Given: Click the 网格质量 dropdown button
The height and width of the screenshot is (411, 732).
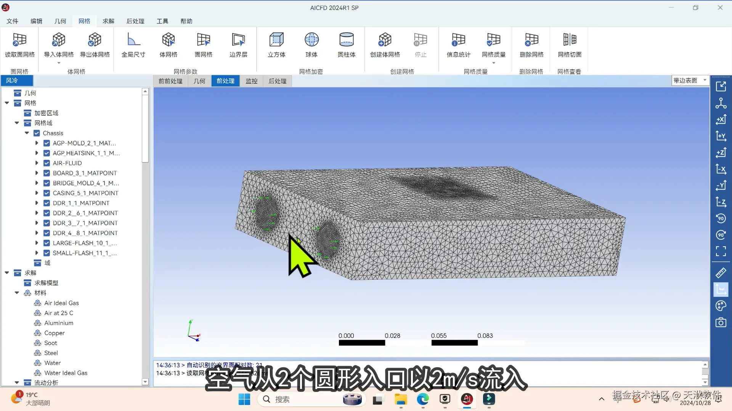Looking at the screenshot, I should (x=493, y=63).
